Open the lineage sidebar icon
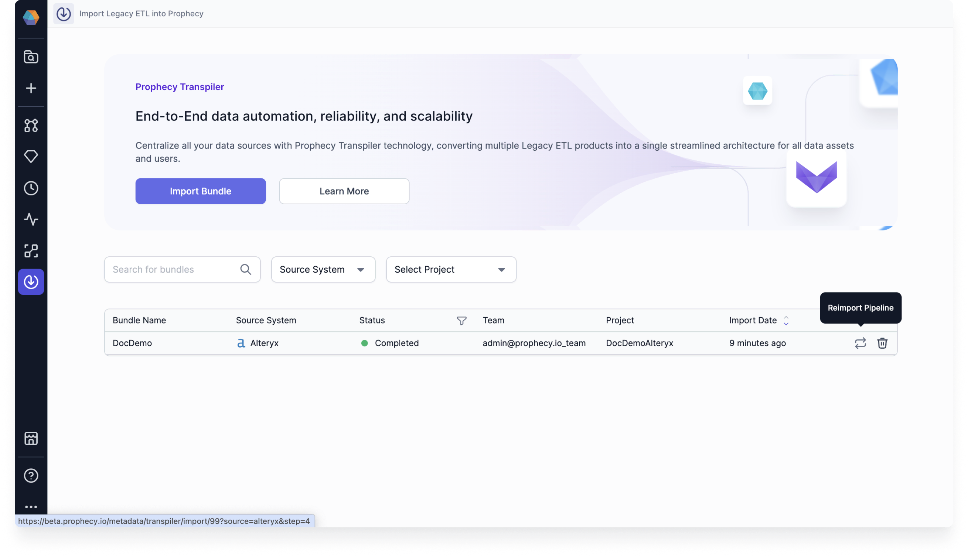Image resolution: width=968 pixels, height=557 pixels. point(31,250)
